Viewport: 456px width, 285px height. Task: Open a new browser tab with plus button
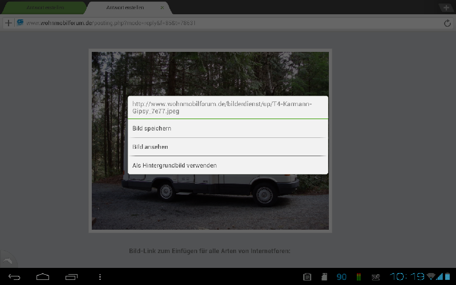445,7
